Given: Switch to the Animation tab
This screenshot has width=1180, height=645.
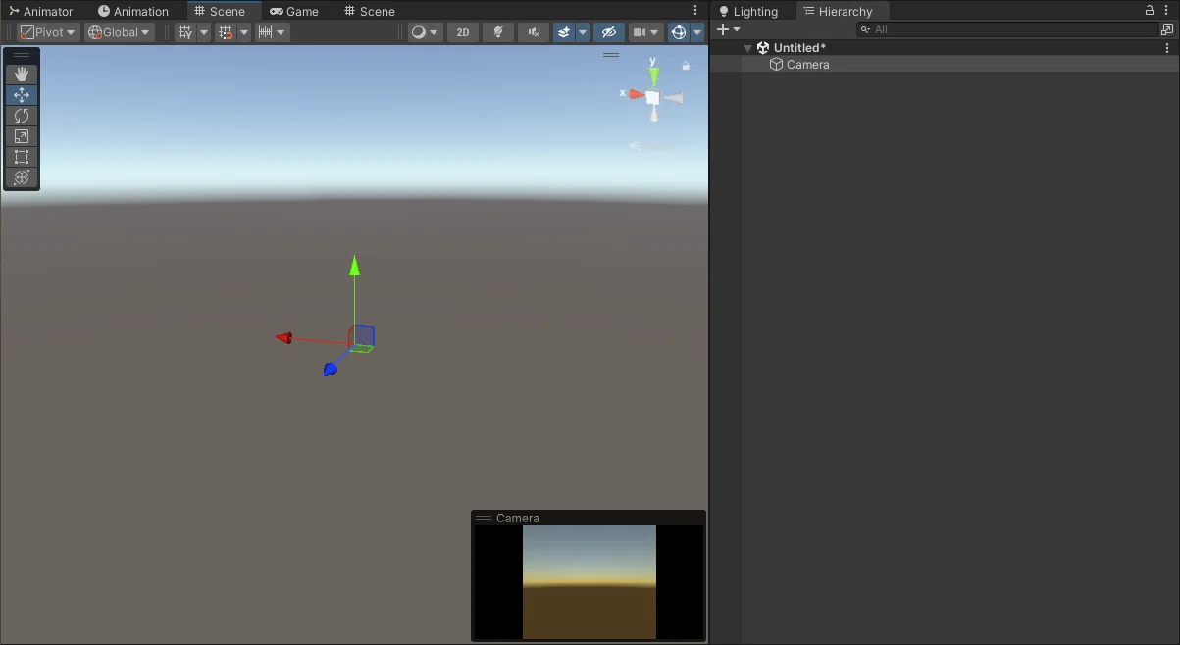Looking at the screenshot, I should coord(133,12).
